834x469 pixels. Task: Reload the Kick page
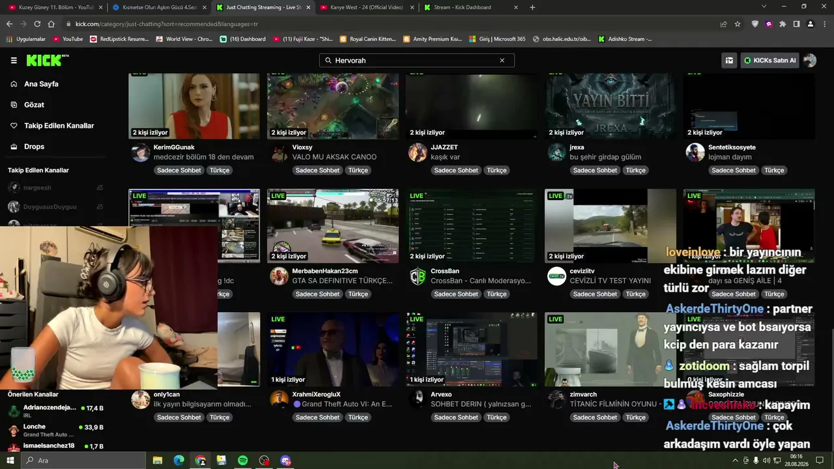pyautogui.click(x=37, y=24)
